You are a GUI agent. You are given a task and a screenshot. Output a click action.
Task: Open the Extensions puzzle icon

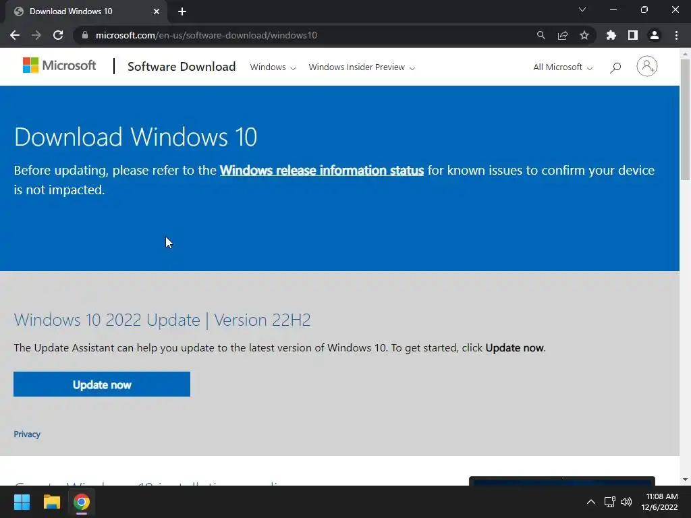point(611,35)
